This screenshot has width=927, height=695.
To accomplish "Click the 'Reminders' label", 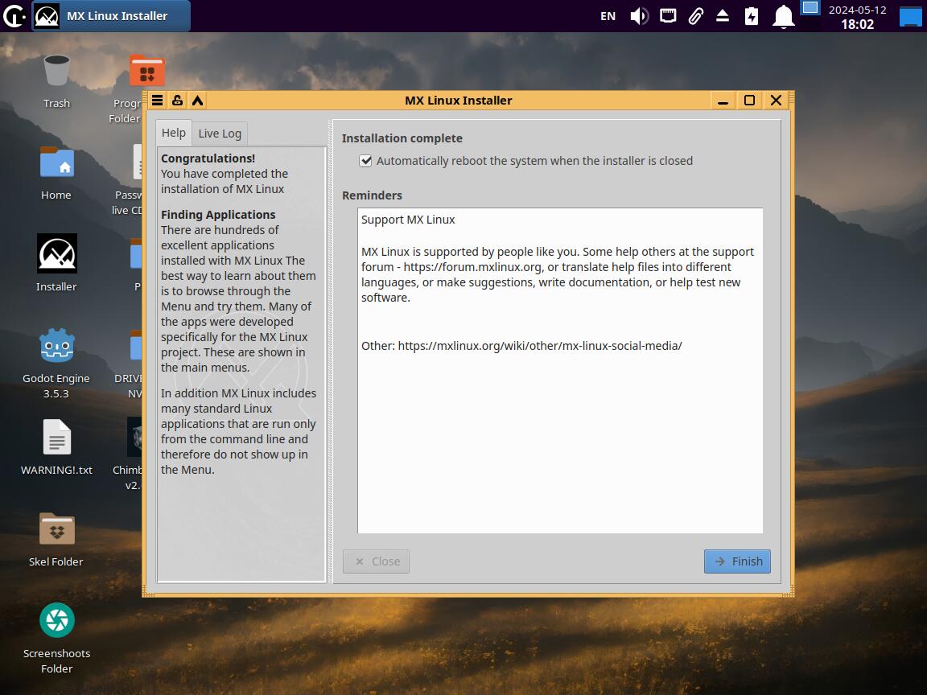I will [372, 195].
